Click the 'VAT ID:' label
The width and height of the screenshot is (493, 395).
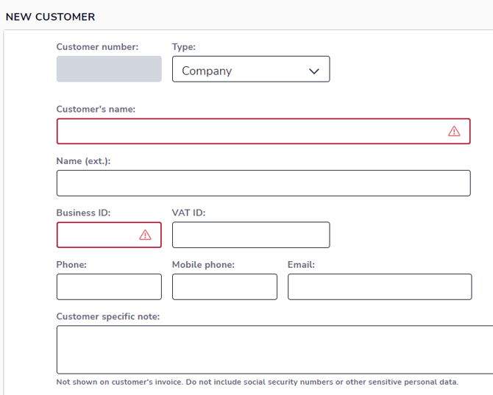(x=188, y=213)
